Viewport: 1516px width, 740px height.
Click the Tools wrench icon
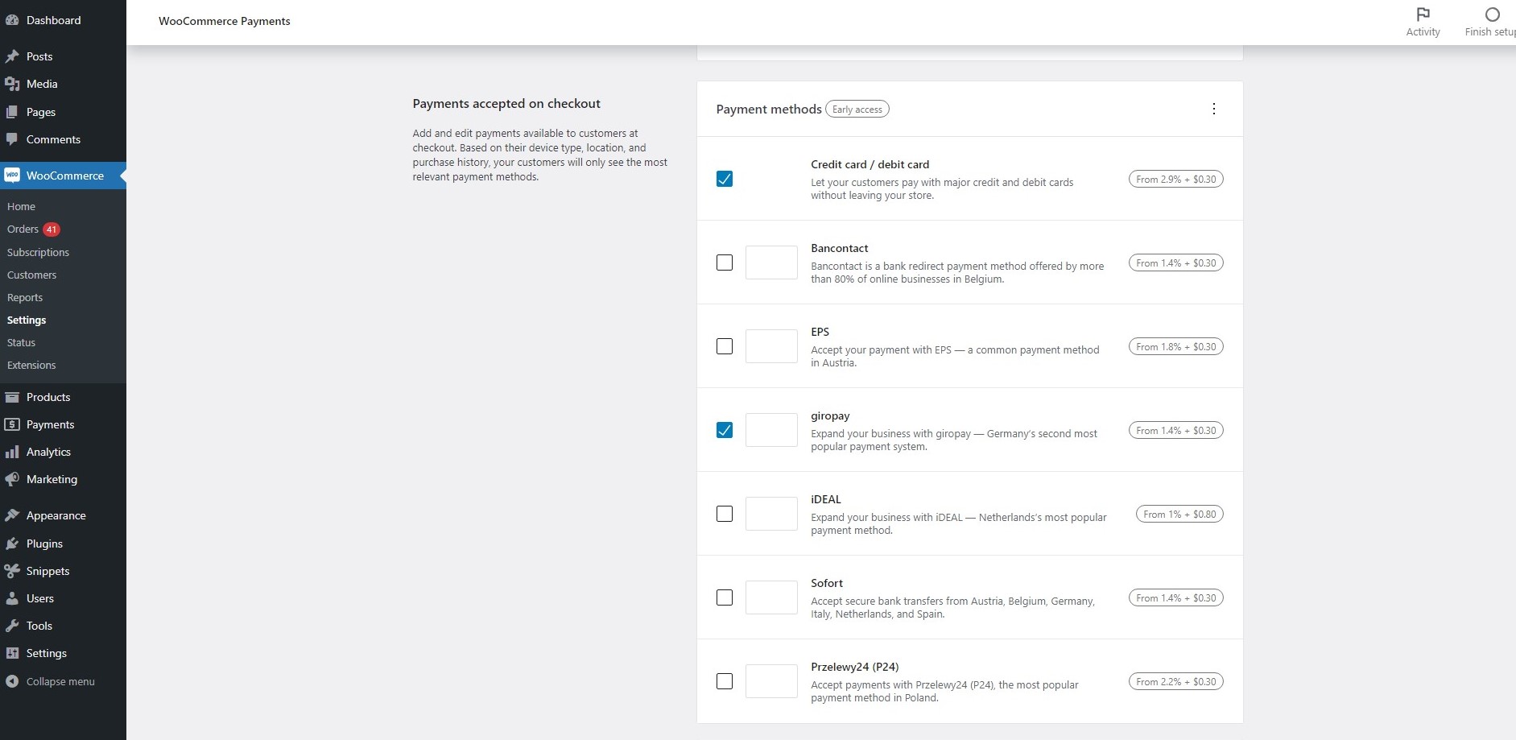pyautogui.click(x=12, y=626)
